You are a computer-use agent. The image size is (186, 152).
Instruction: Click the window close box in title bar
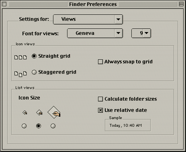(x=4, y=4)
